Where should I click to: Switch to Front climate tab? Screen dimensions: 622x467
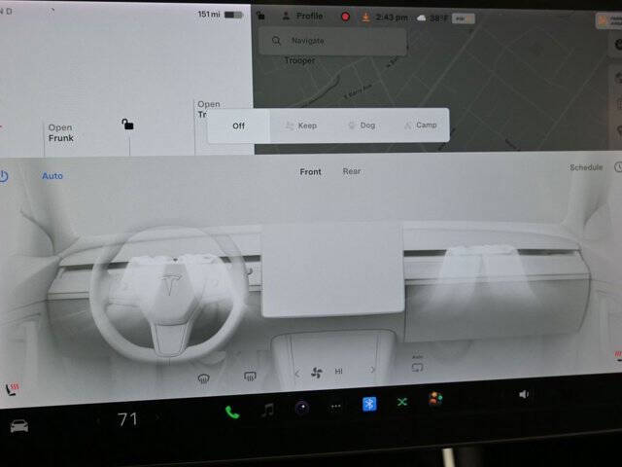pos(310,172)
